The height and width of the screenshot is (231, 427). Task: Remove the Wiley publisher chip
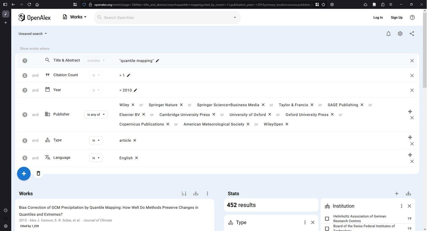tap(133, 105)
